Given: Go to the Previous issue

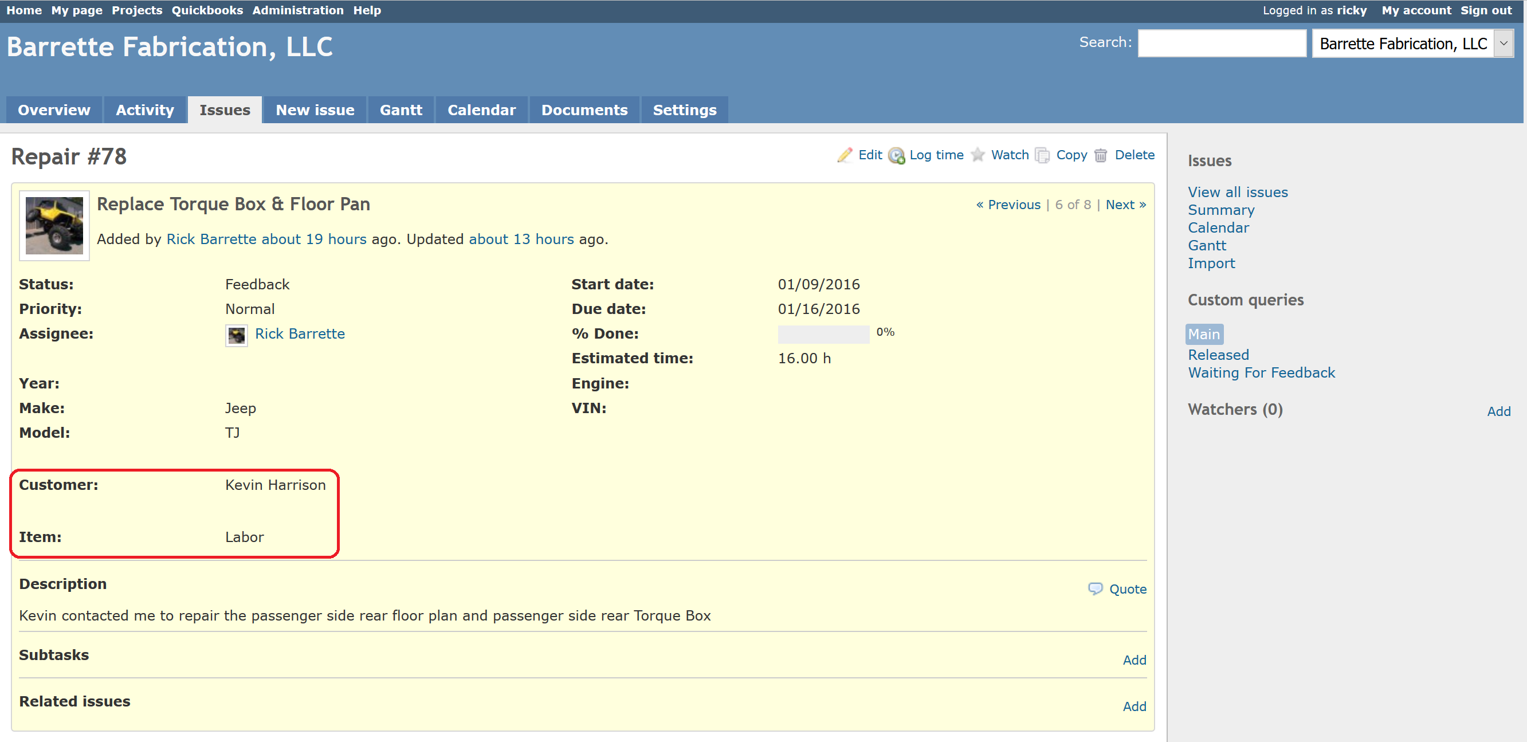Looking at the screenshot, I should click(1008, 205).
